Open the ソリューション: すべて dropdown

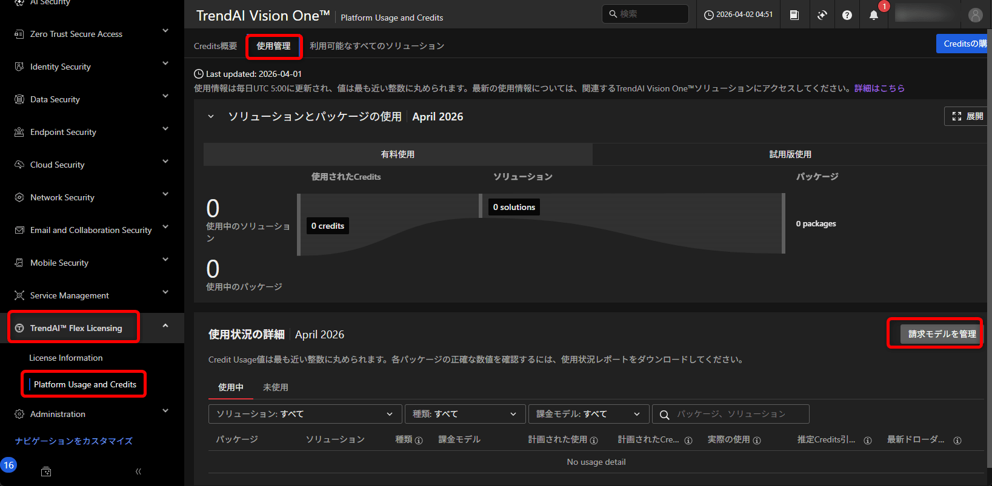click(305, 414)
